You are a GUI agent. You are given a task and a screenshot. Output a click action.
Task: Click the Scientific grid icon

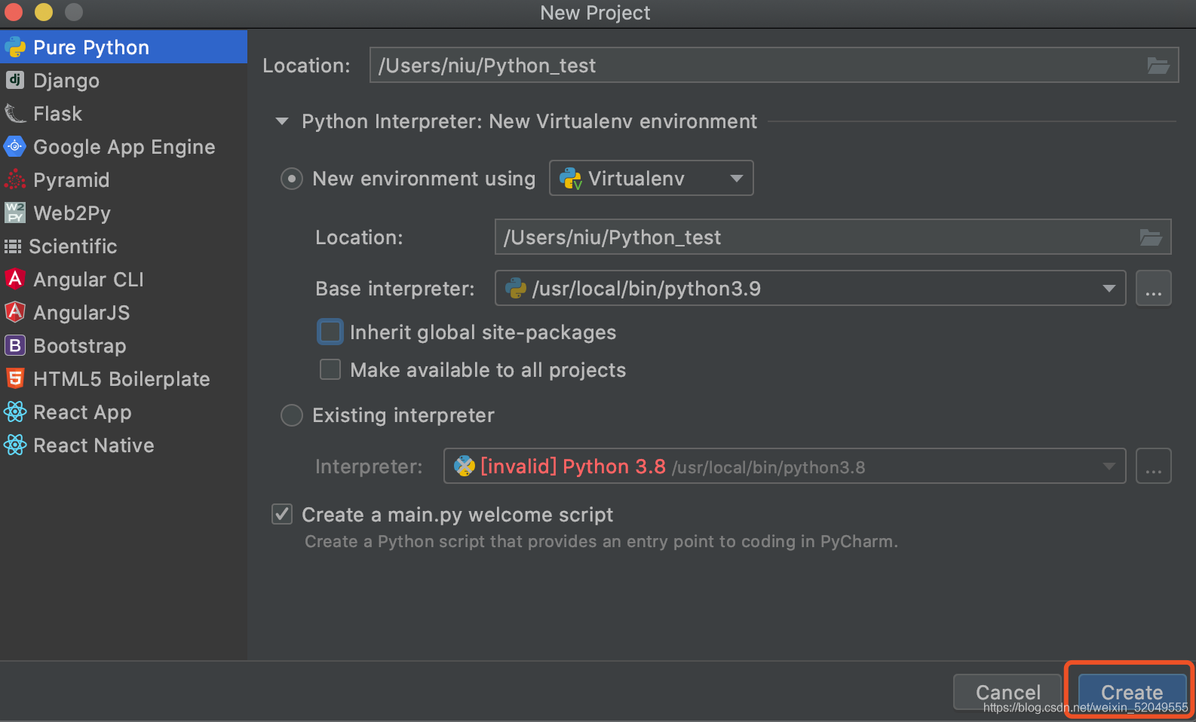pyautogui.click(x=13, y=246)
